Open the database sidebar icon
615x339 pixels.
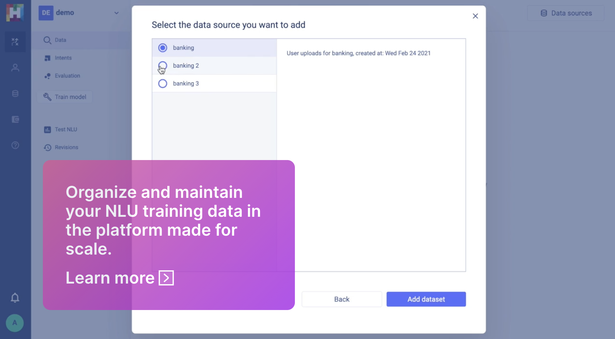(x=15, y=94)
